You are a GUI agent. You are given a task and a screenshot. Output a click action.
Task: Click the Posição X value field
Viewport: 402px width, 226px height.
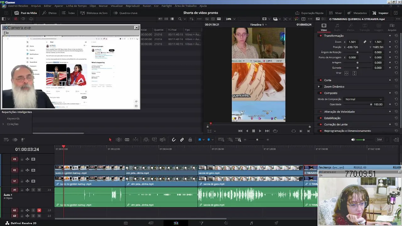[352, 47]
